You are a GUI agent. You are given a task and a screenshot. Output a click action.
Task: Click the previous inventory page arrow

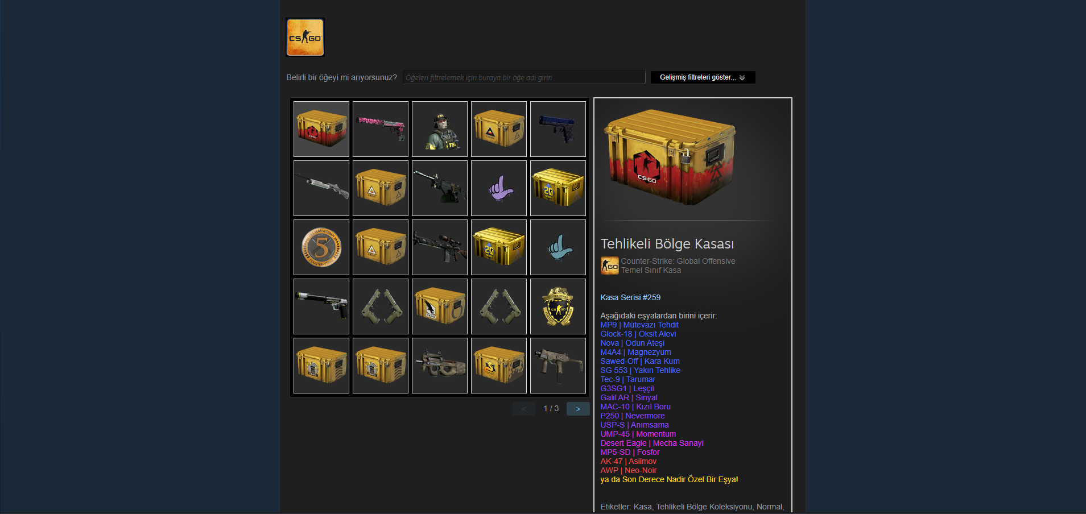pos(524,409)
